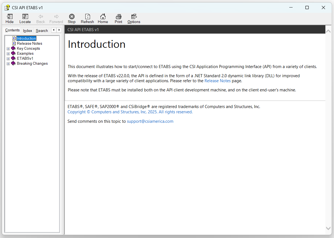The height and width of the screenshot is (238, 334).
Task: Switch to the Search tab
Action: coord(42,31)
